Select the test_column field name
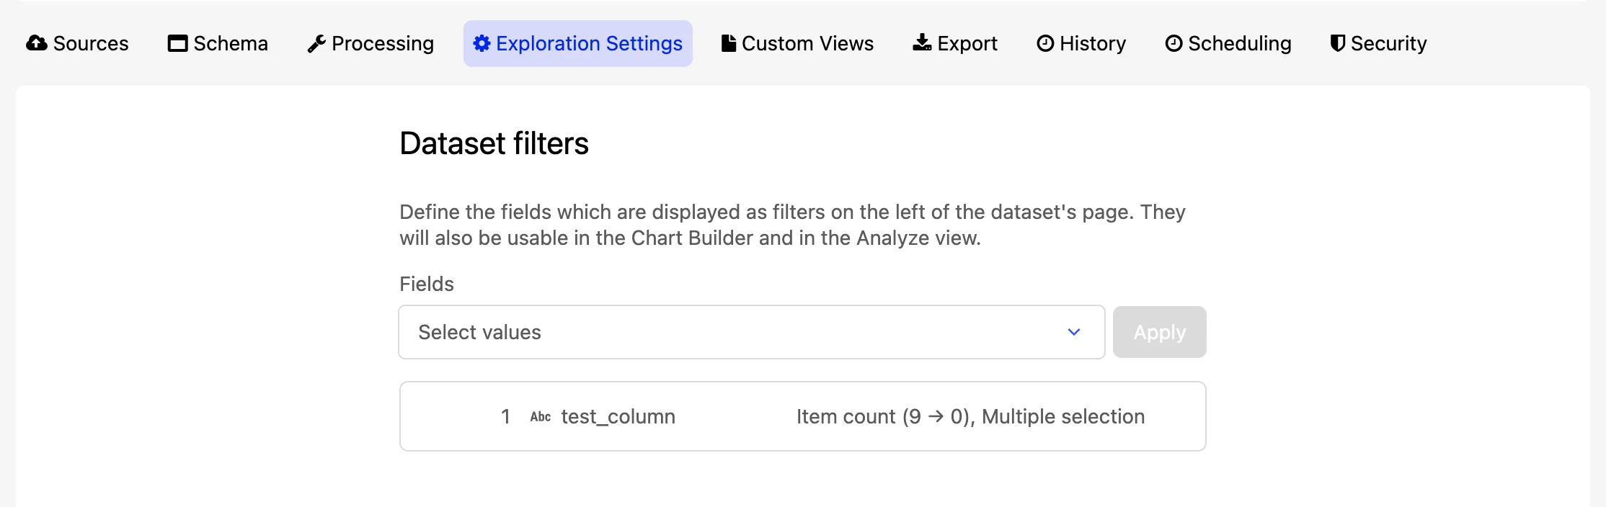Image resolution: width=1606 pixels, height=507 pixels. coord(618,416)
